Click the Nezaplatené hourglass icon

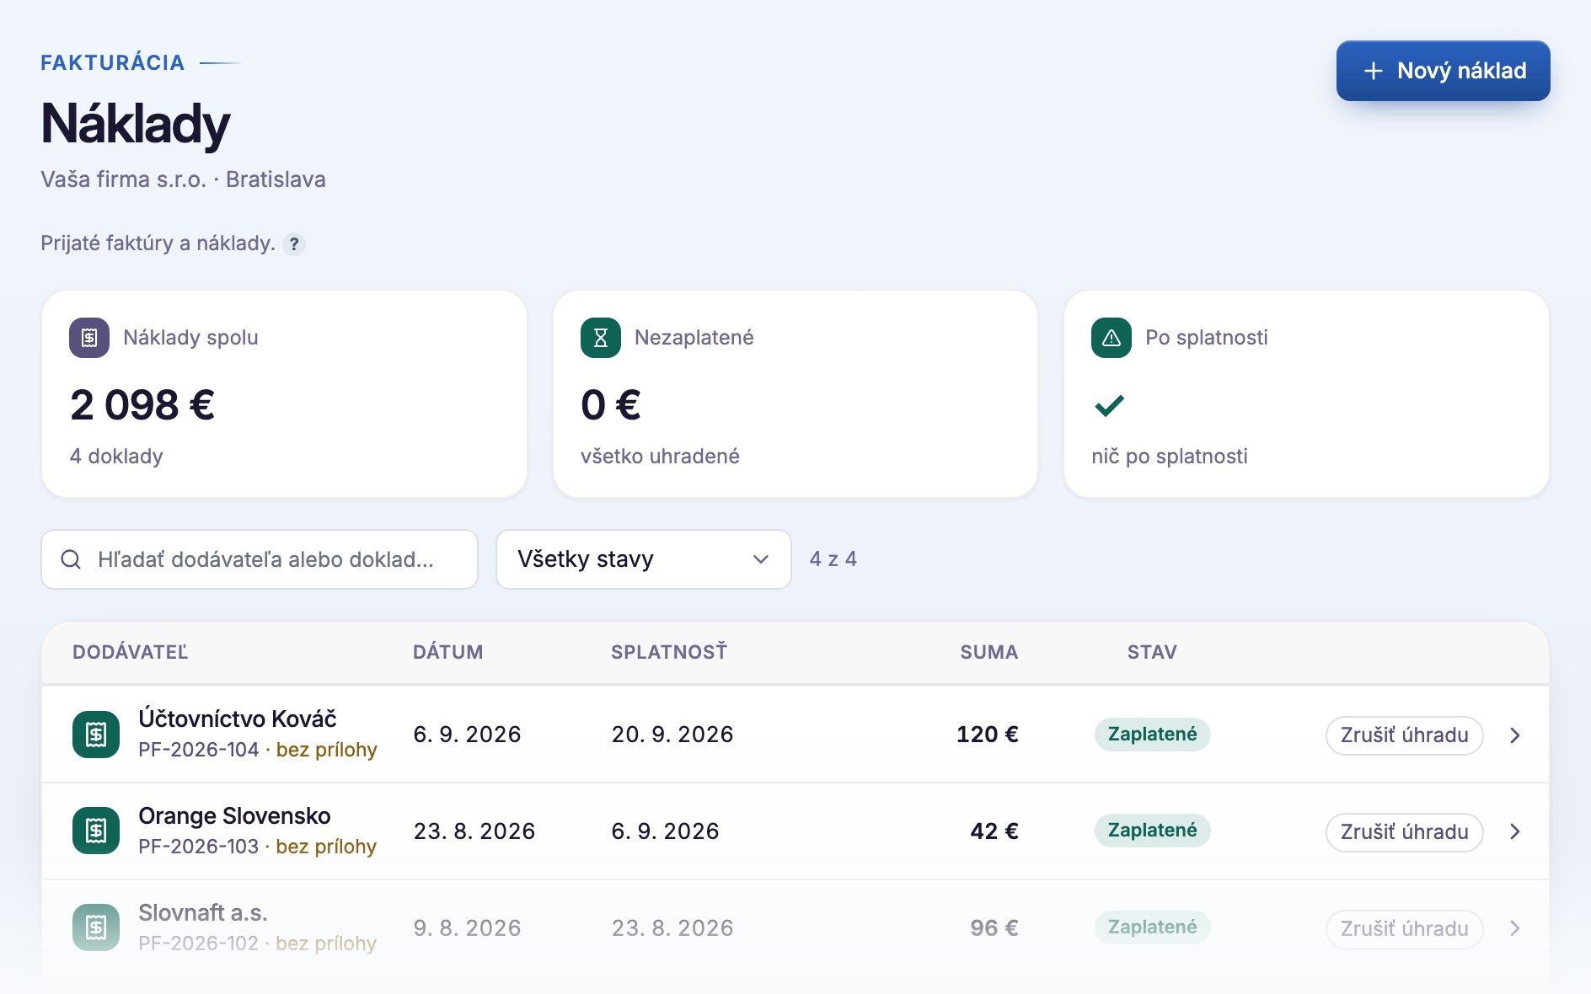tap(601, 338)
